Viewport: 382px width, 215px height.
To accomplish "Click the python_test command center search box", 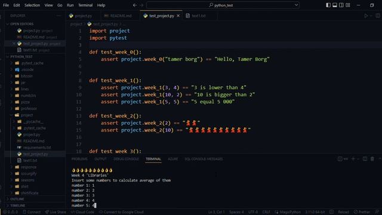I will click(x=223, y=5).
